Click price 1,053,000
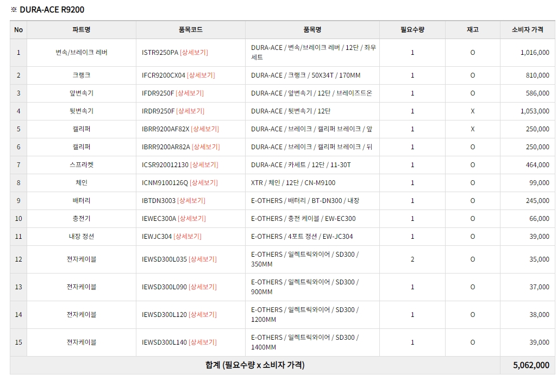 535,111
